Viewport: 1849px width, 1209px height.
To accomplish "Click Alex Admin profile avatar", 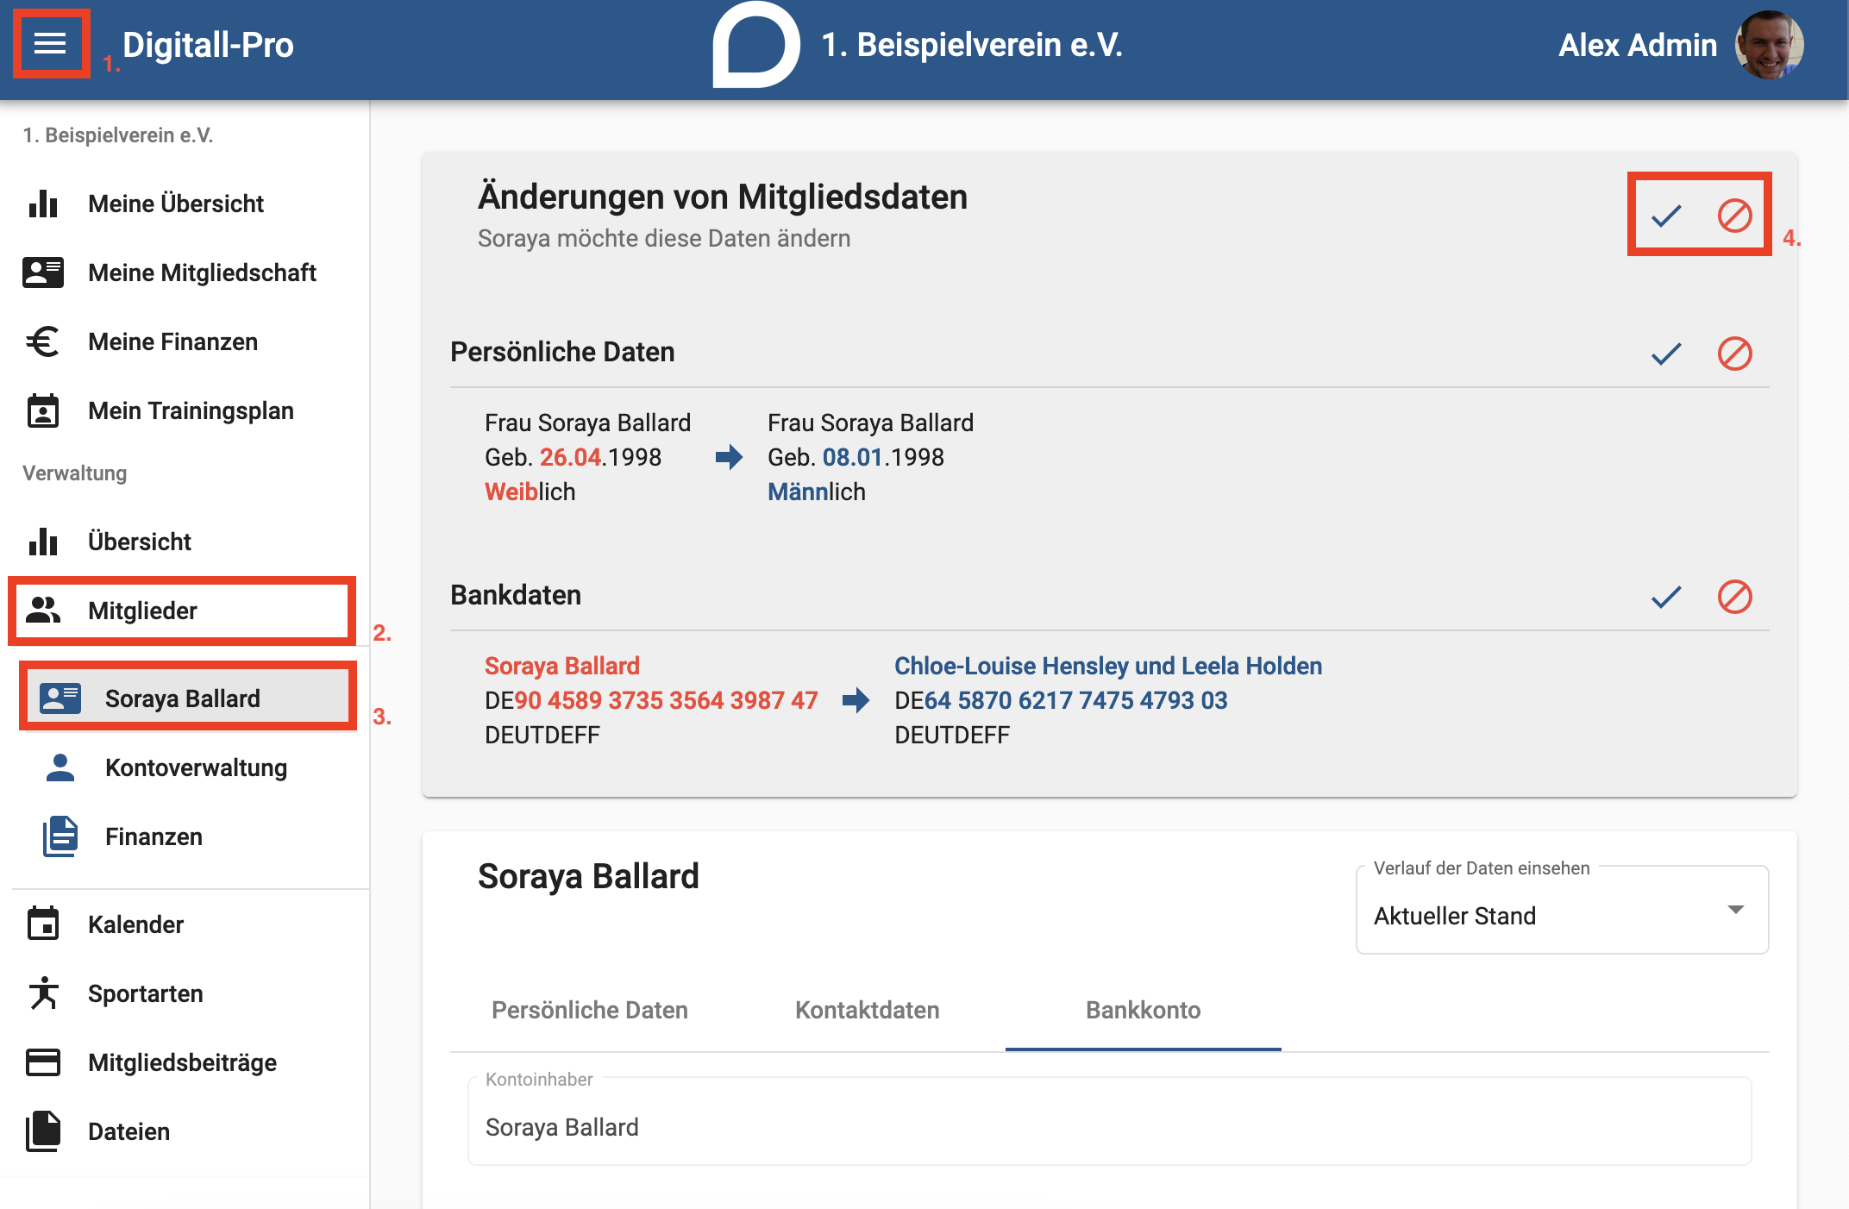I will 1769,45.
